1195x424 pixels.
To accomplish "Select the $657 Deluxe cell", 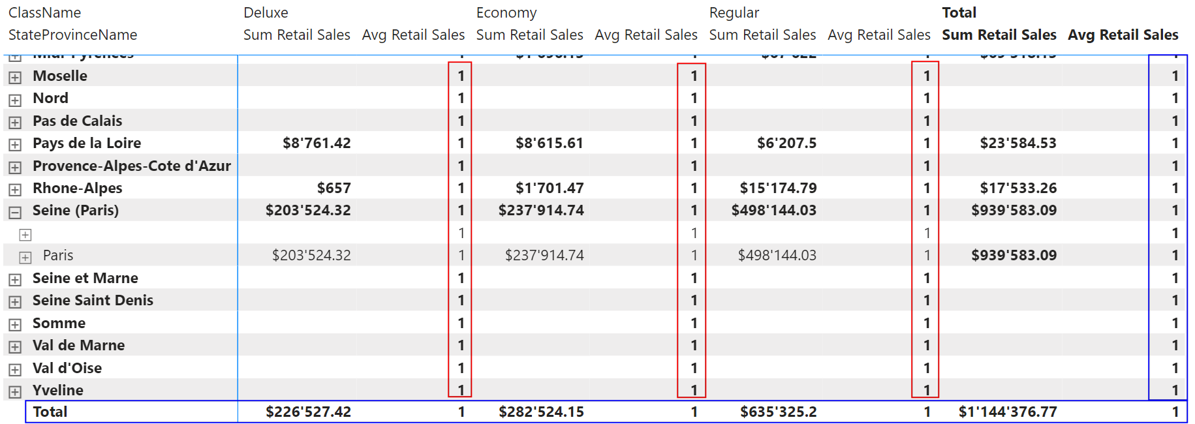I will [x=334, y=188].
